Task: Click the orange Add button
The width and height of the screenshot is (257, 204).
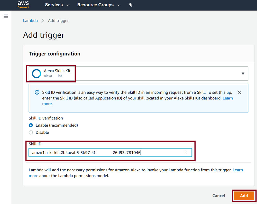Action: point(244,196)
